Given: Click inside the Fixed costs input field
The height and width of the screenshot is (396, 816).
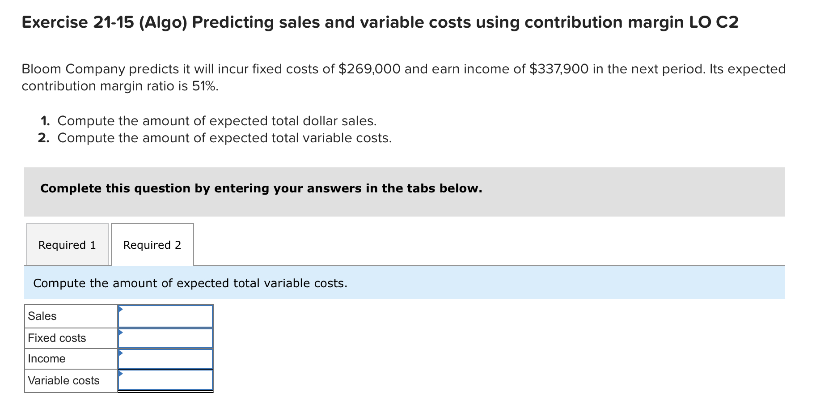Looking at the screenshot, I should [165, 338].
